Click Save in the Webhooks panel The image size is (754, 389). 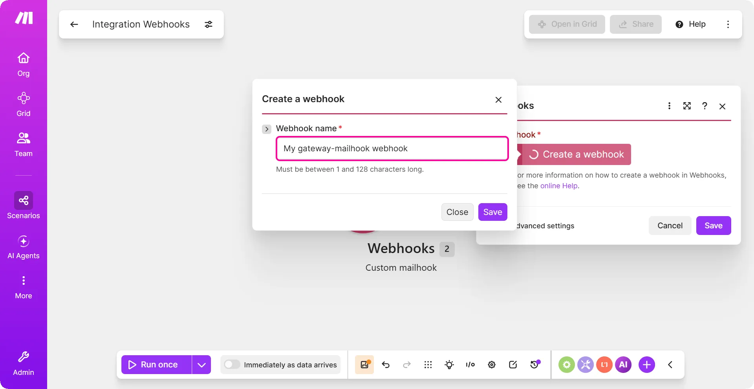(714, 226)
